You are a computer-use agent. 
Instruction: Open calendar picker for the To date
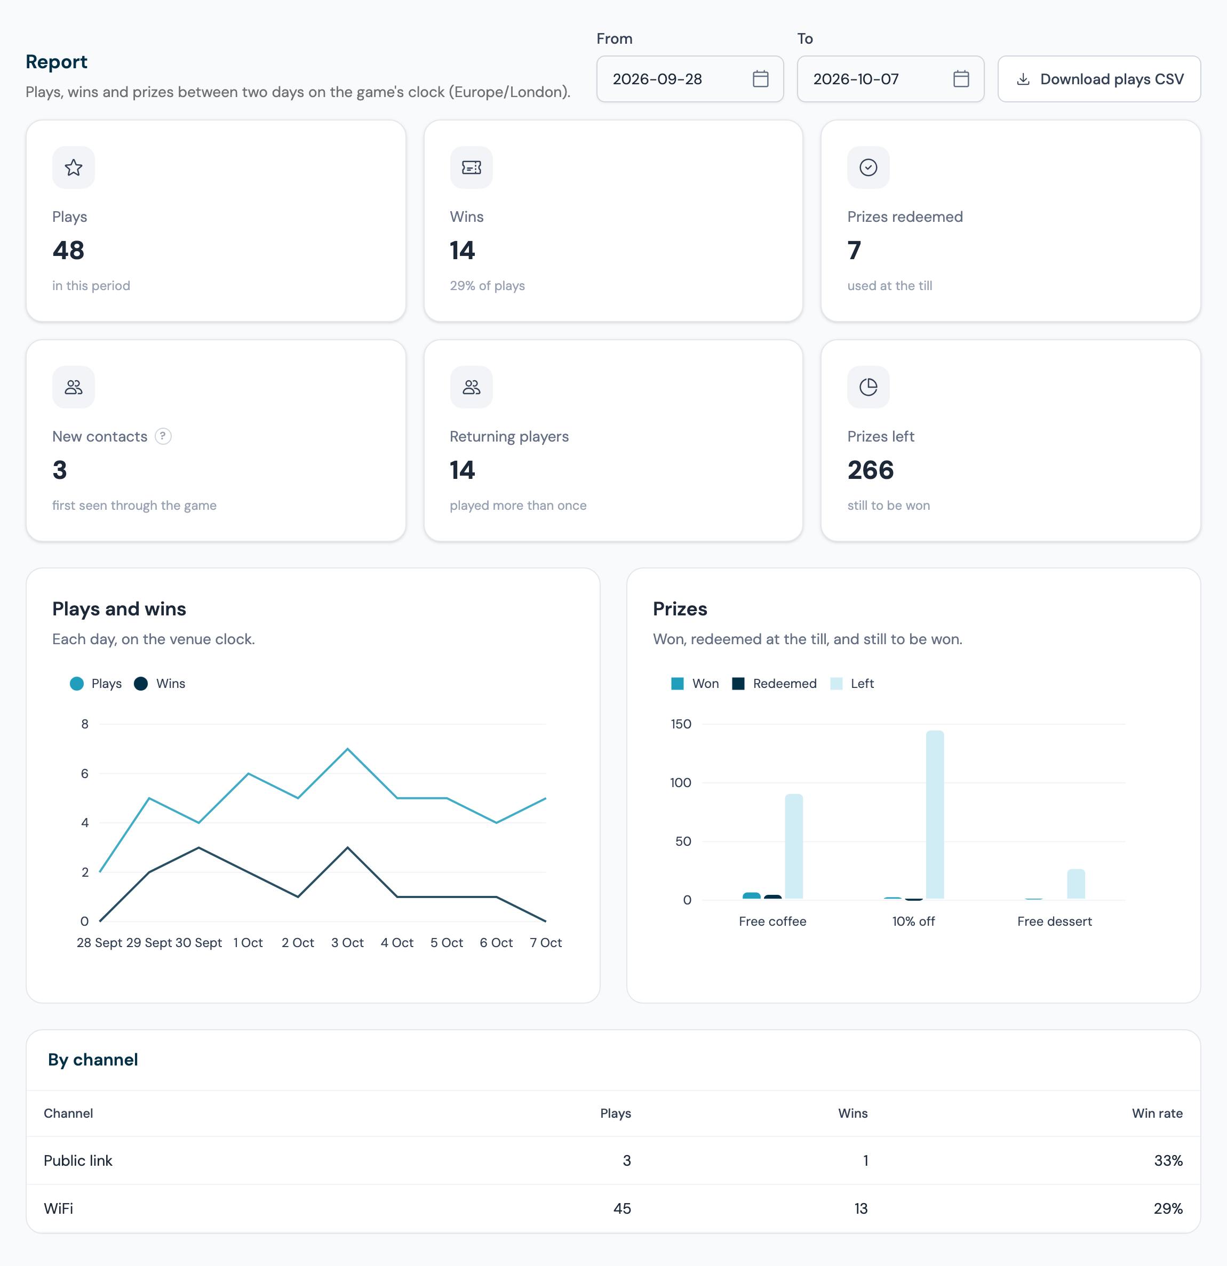pos(961,79)
